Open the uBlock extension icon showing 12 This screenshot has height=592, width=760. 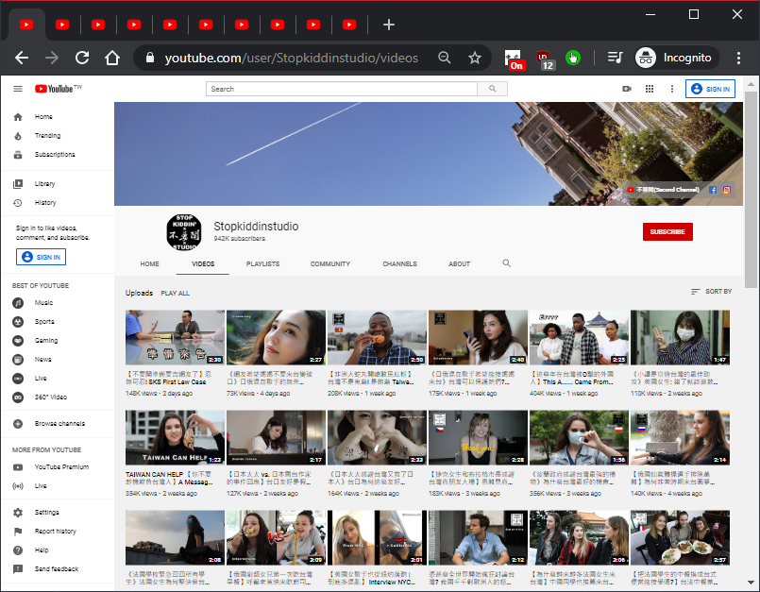click(545, 59)
